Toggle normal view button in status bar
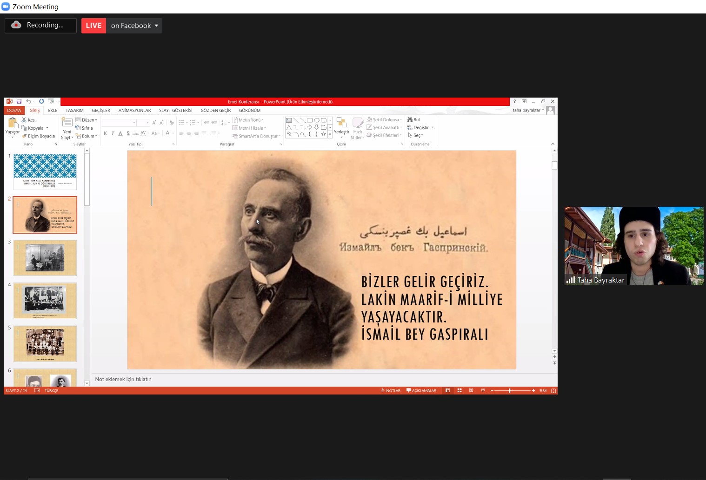This screenshot has height=480, width=706. click(447, 391)
